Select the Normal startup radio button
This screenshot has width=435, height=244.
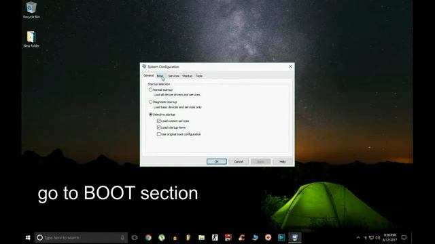click(x=151, y=89)
